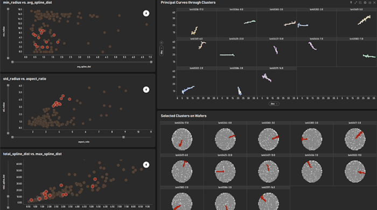Click blue rising curve in facet ending -2.0
Screen dimensions: 377x210
click(188, 89)
